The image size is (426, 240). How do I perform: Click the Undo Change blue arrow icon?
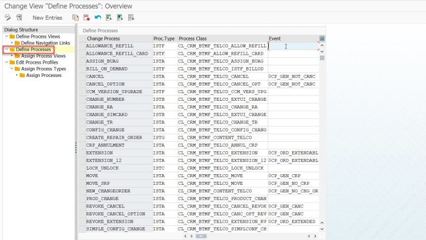[x=98, y=18]
